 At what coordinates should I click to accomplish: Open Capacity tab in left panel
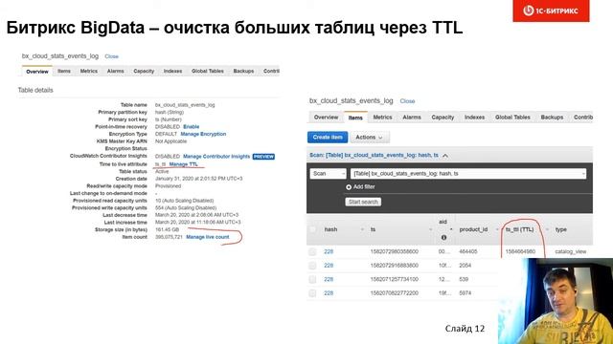(144, 71)
